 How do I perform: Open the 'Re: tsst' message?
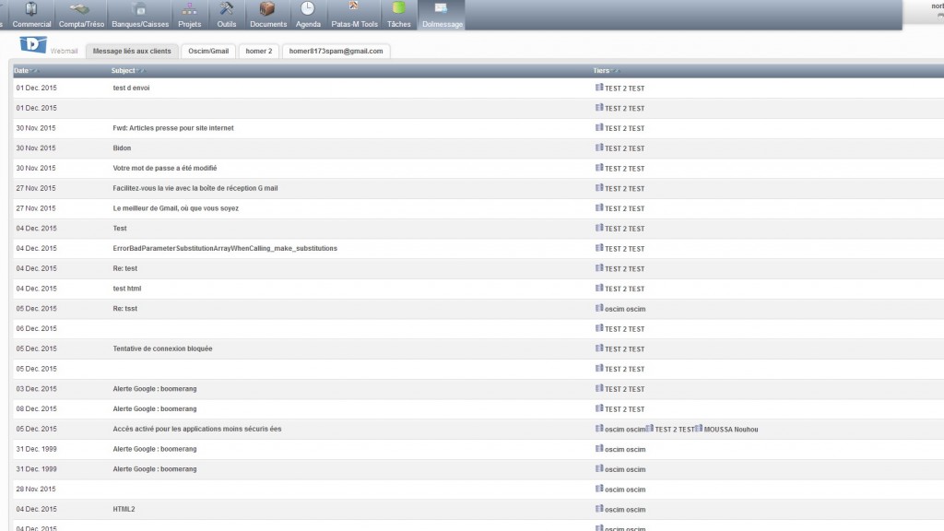125,309
